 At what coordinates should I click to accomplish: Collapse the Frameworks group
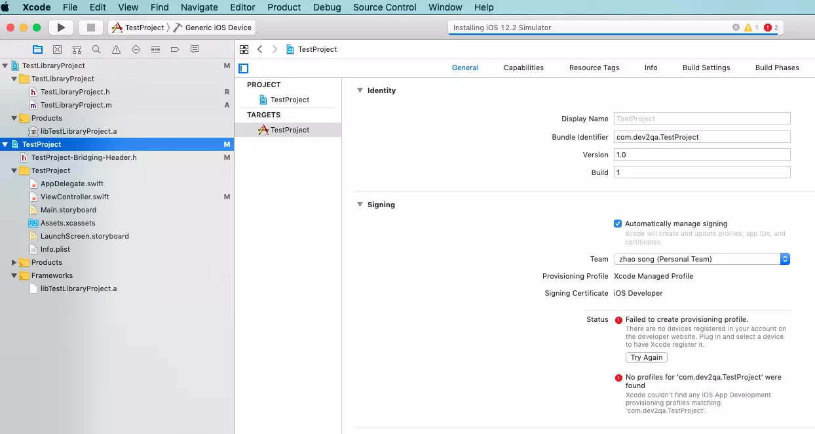point(14,275)
